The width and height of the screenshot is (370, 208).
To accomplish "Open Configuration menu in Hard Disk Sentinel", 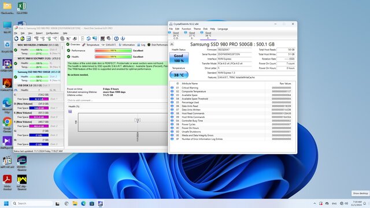I will click(53, 33).
